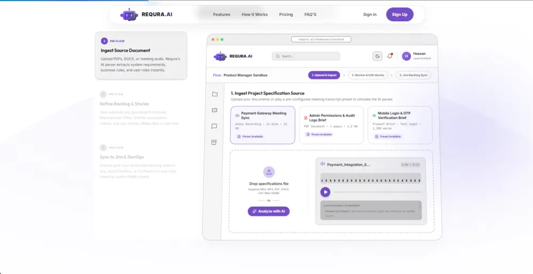Click the audio waveform track

coord(370,179)
